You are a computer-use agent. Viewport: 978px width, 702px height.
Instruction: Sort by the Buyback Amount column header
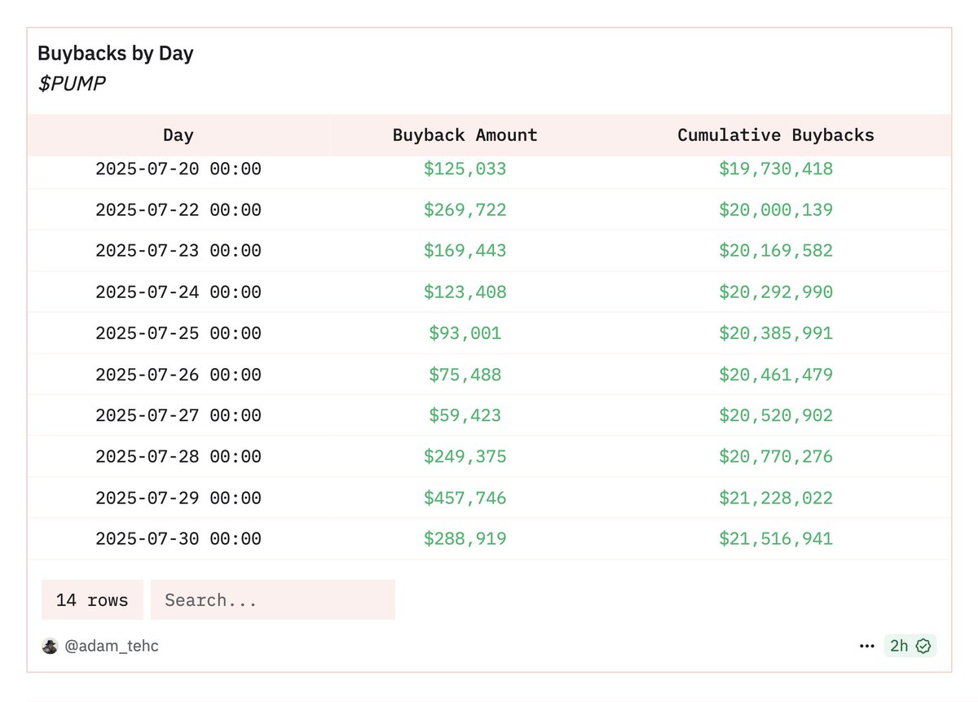(465, 135)
